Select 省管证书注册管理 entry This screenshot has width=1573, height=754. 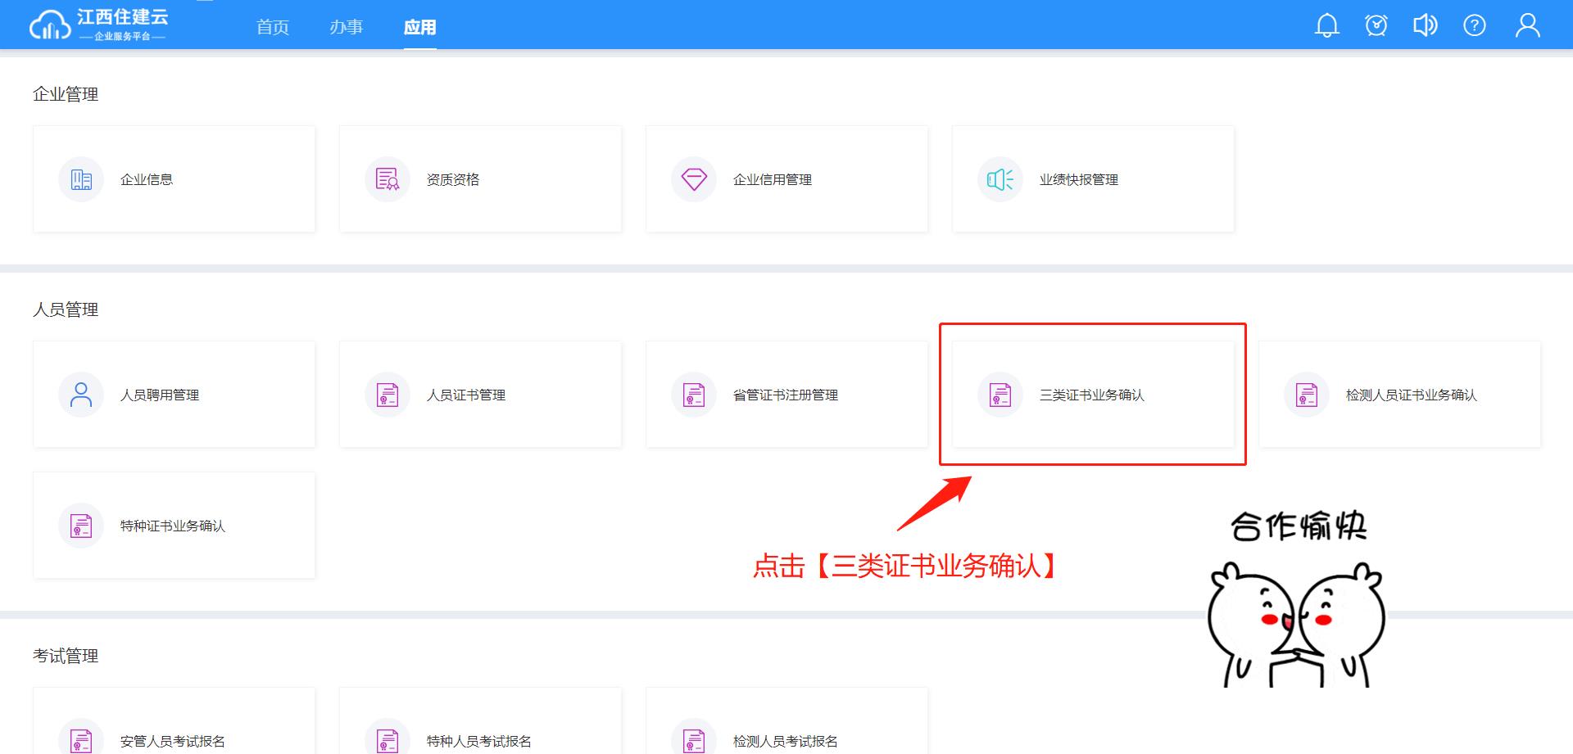tap(786, 395)
